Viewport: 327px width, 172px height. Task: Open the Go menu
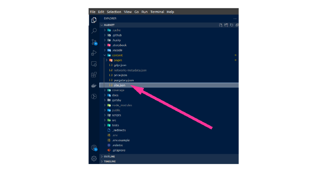(x=136, y=12)
